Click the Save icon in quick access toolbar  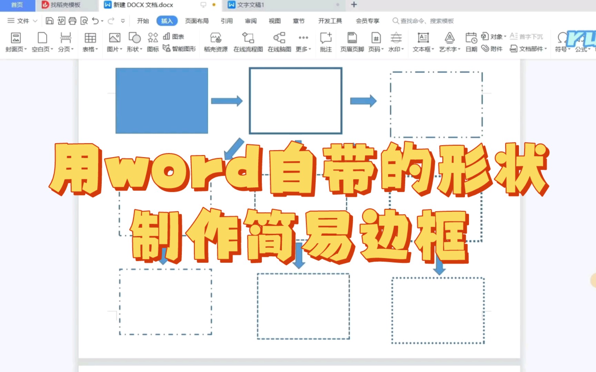[x=49, y=21]
